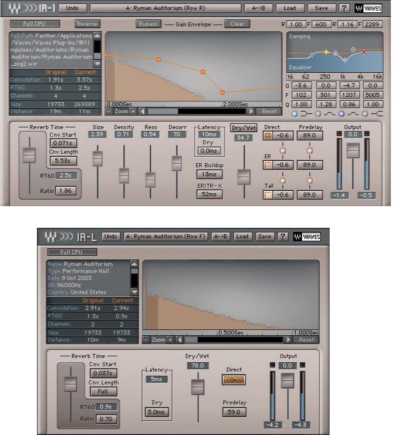Open the IR-L preset Ryman Auditorium (Row F)
Viewport: 399px width, 435px height.
(165, 237)
